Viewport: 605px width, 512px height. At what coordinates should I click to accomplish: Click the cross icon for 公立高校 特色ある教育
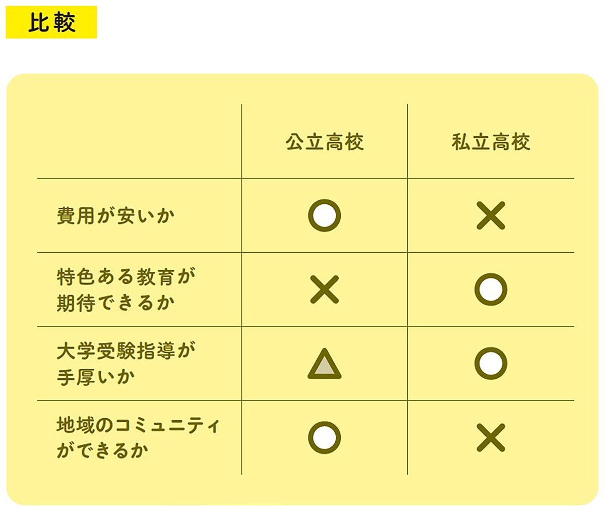coord(324,290)
